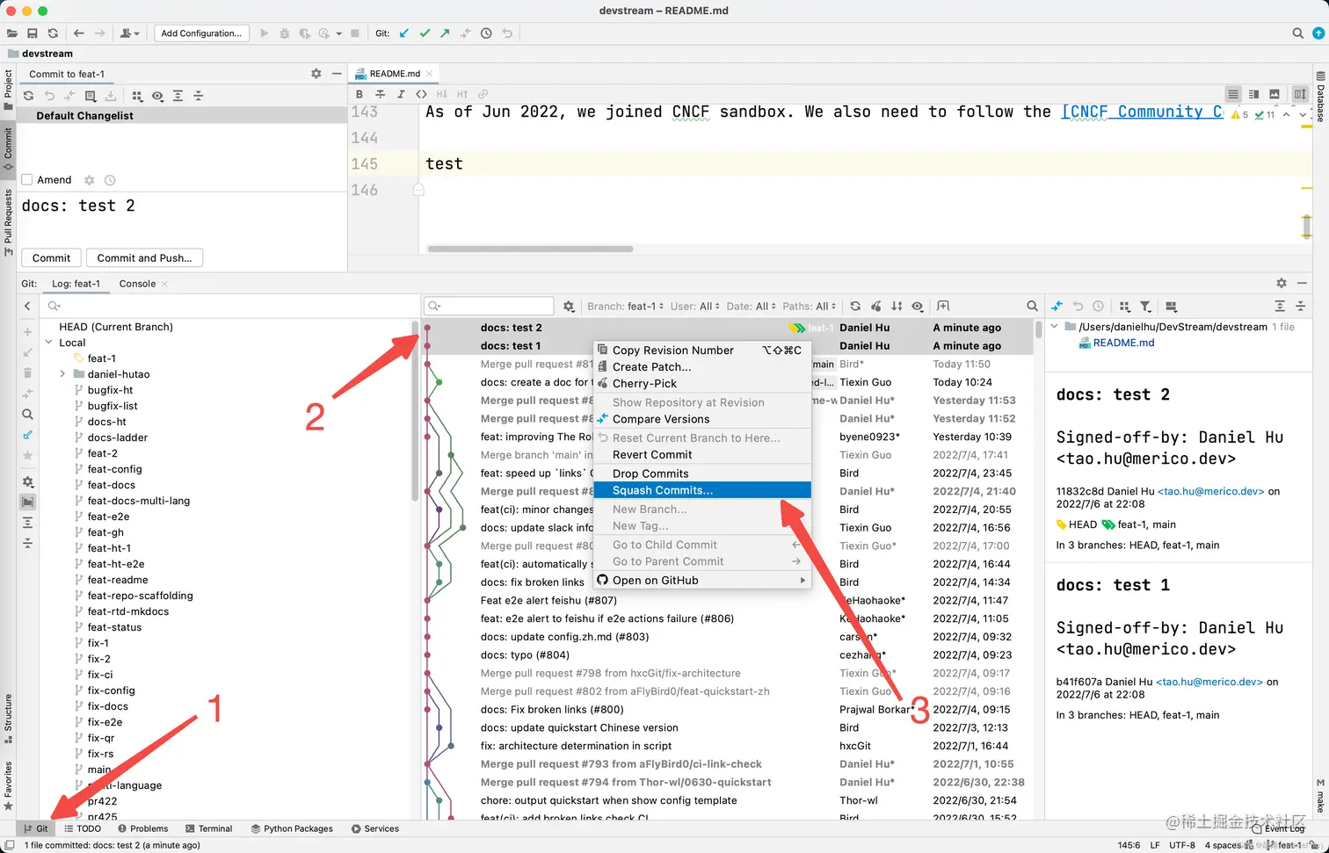Click the Git Push green arrow icon

[x=445, y=33]
